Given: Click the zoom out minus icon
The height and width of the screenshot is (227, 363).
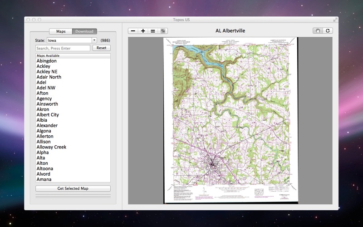Looking at the screenshot, I should coord(133,31).
